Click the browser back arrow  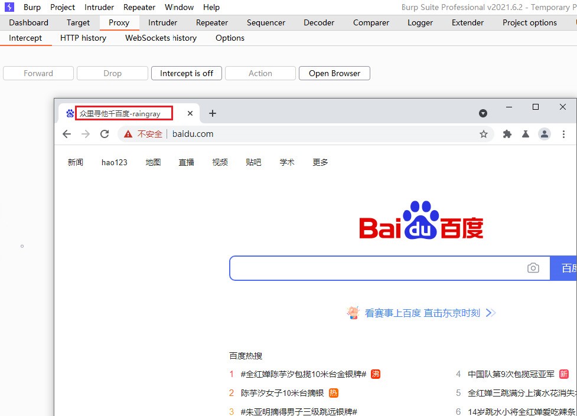67,134
